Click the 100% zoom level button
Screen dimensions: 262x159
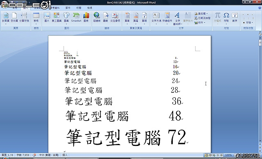[228, 155]
